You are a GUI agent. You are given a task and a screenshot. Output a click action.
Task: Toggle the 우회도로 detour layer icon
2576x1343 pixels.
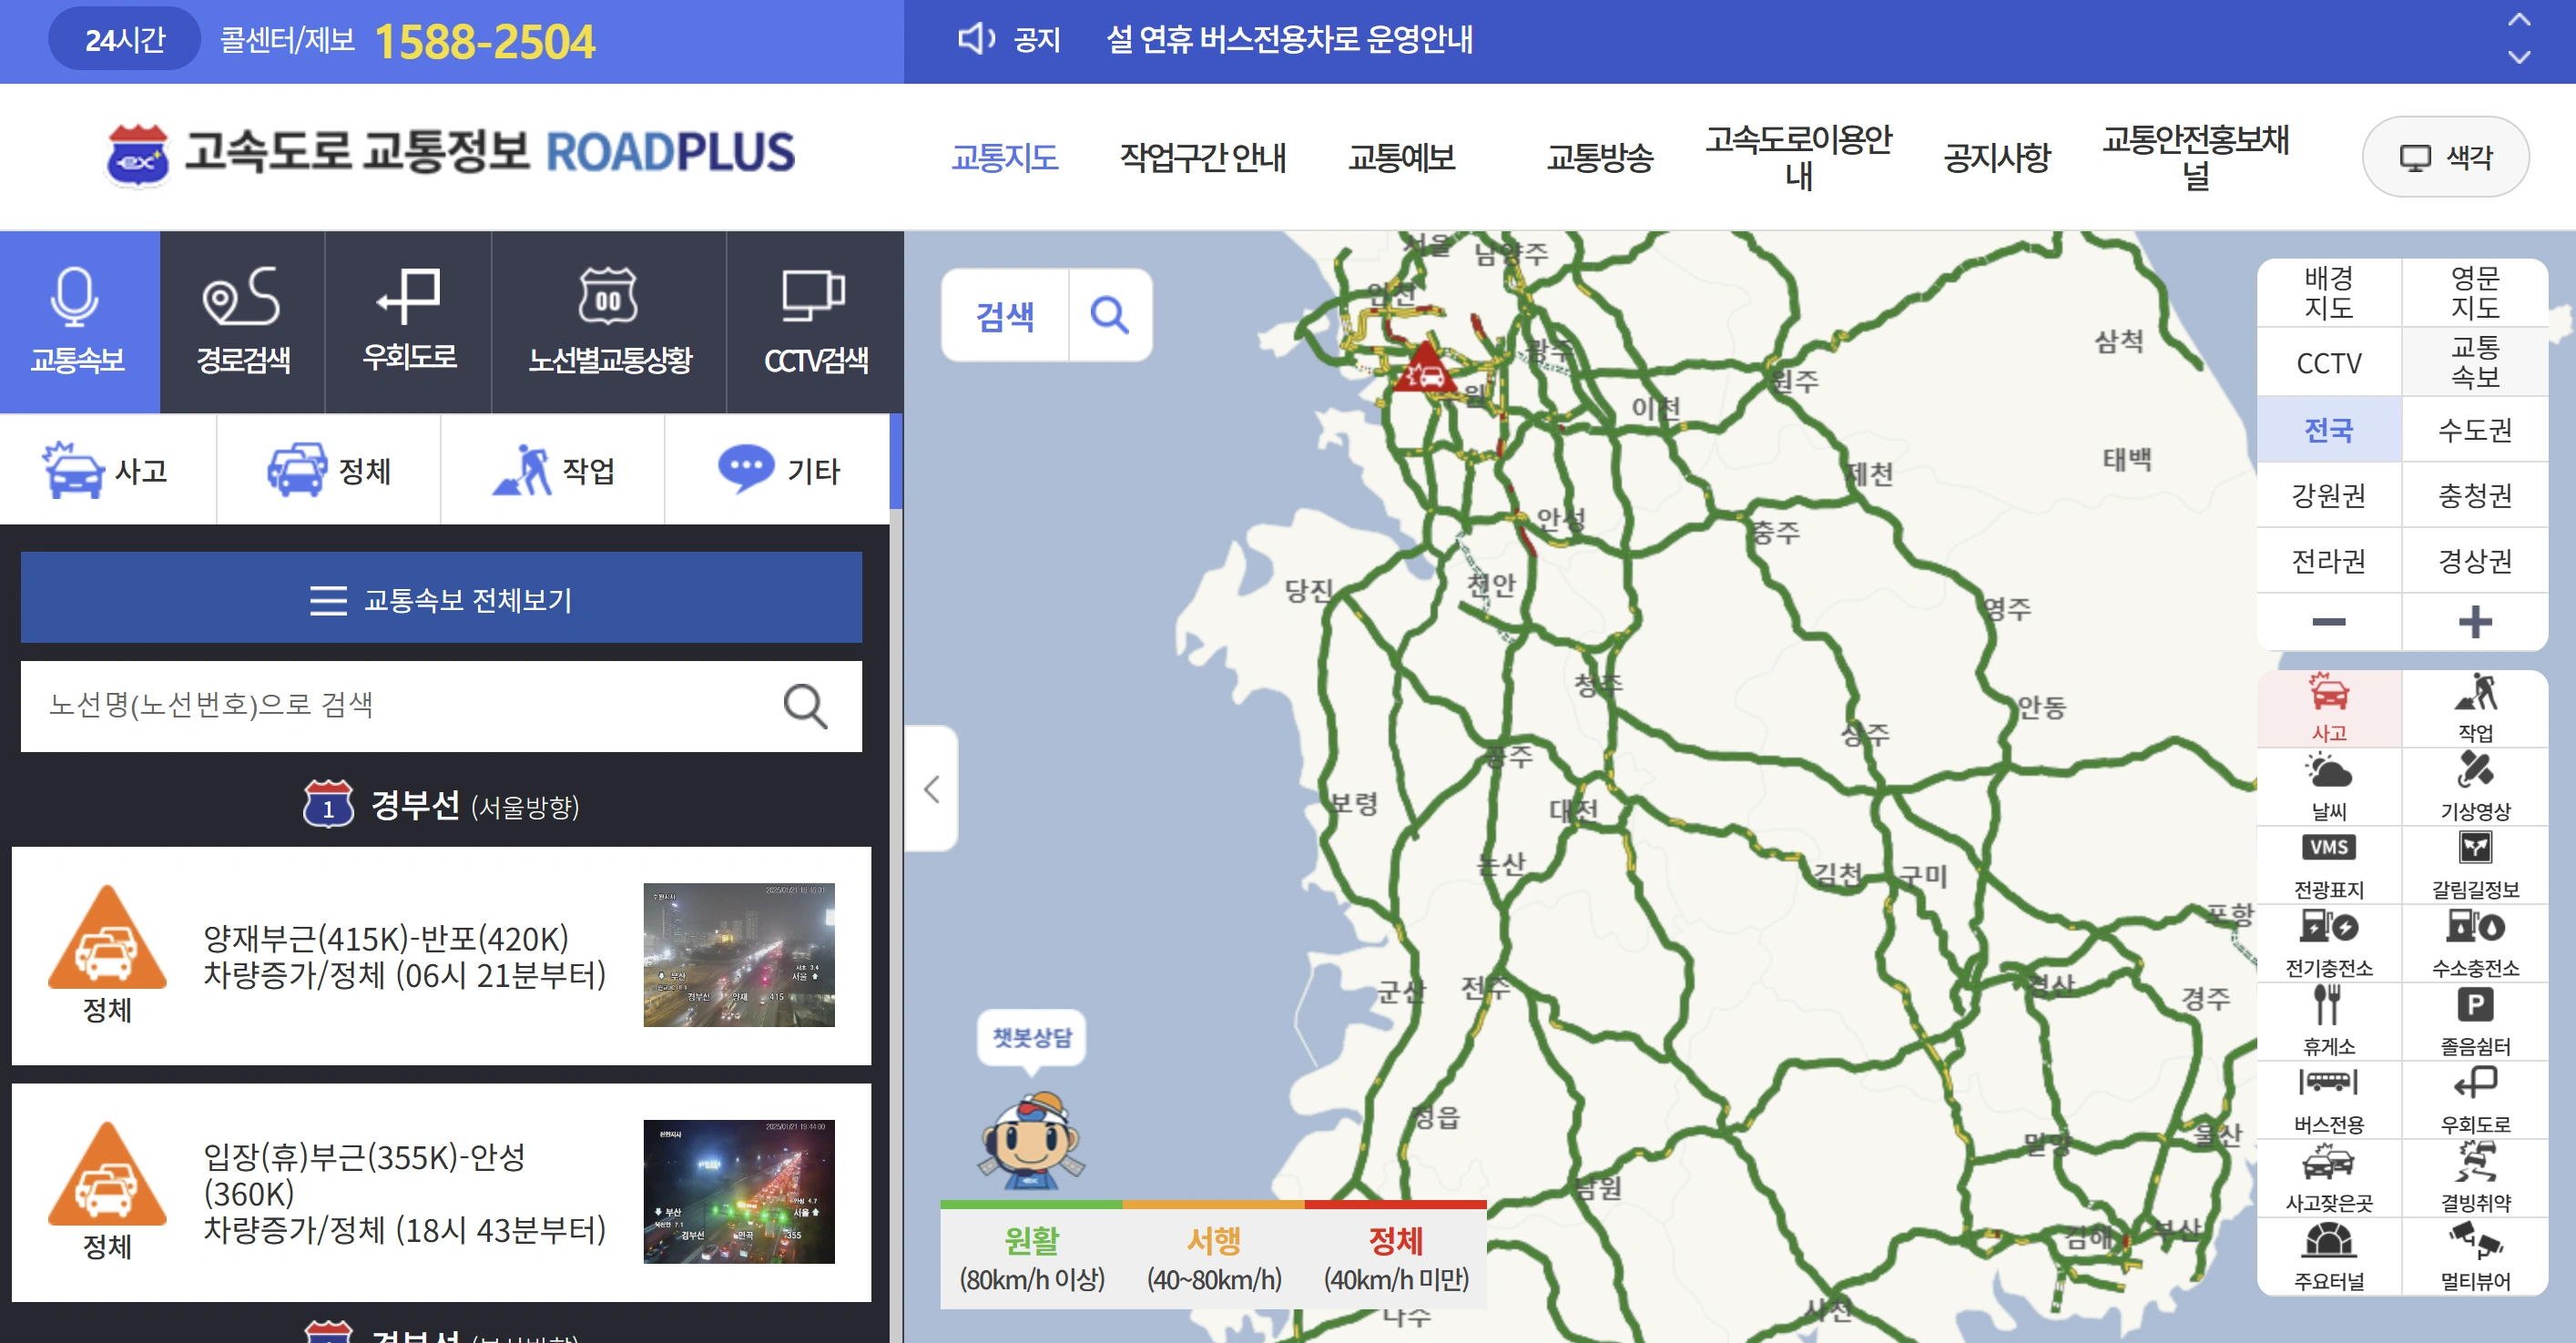(x=2475, y=1099)
